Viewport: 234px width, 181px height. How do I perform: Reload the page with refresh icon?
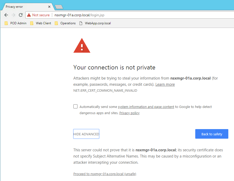(21, 15)
